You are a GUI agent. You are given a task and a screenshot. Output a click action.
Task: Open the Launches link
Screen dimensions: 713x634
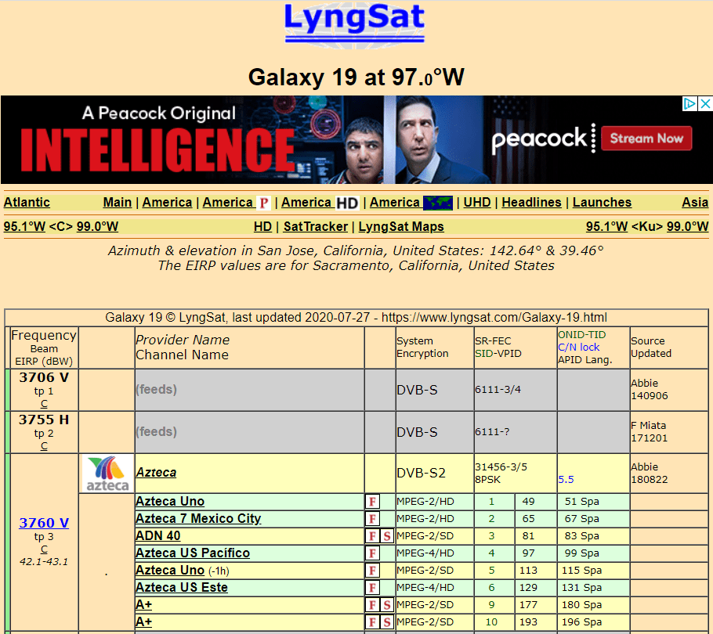click(x=602, y=203)
